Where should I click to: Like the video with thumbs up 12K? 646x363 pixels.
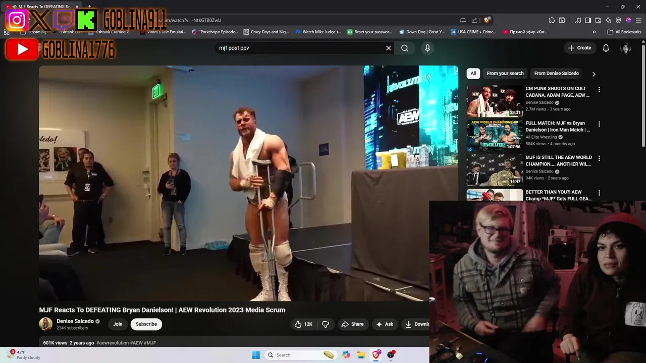pyautogui.click(x=303, y=324)
